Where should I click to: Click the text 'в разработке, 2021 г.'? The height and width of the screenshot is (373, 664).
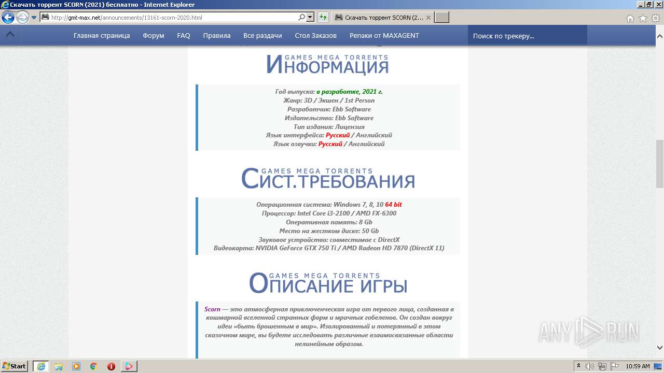click(x=350, y=92)
